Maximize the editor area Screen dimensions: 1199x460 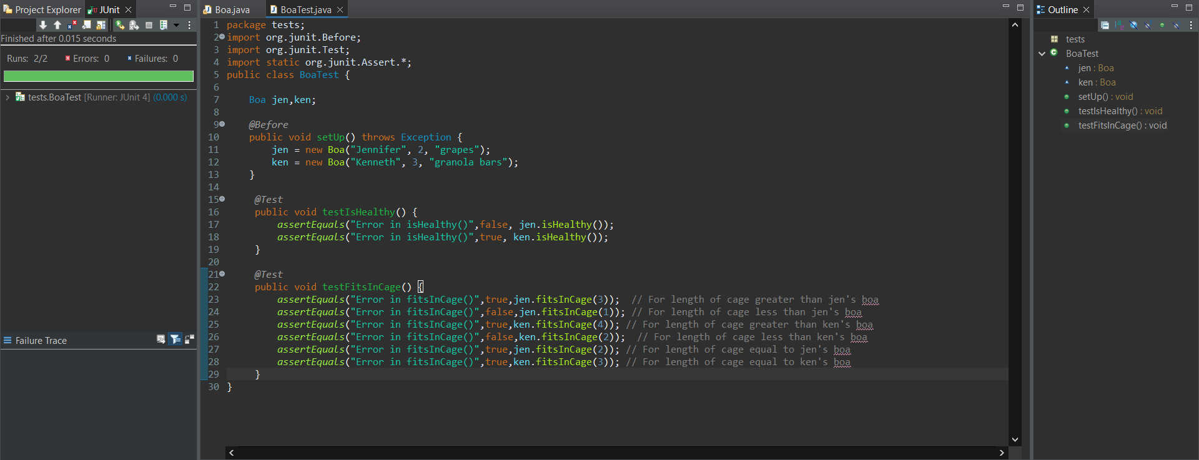click(x=1020, y=7)
